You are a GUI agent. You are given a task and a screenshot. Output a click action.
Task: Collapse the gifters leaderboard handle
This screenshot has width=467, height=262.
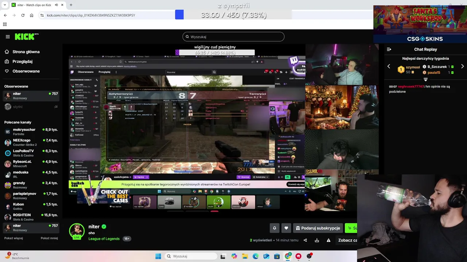[x=425, y=79]
